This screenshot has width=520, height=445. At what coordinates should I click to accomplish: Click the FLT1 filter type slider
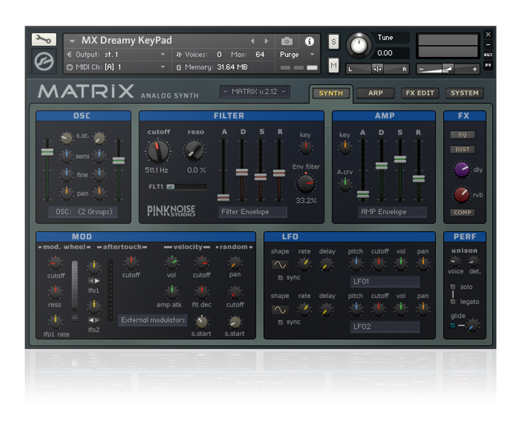pos(187,187)
